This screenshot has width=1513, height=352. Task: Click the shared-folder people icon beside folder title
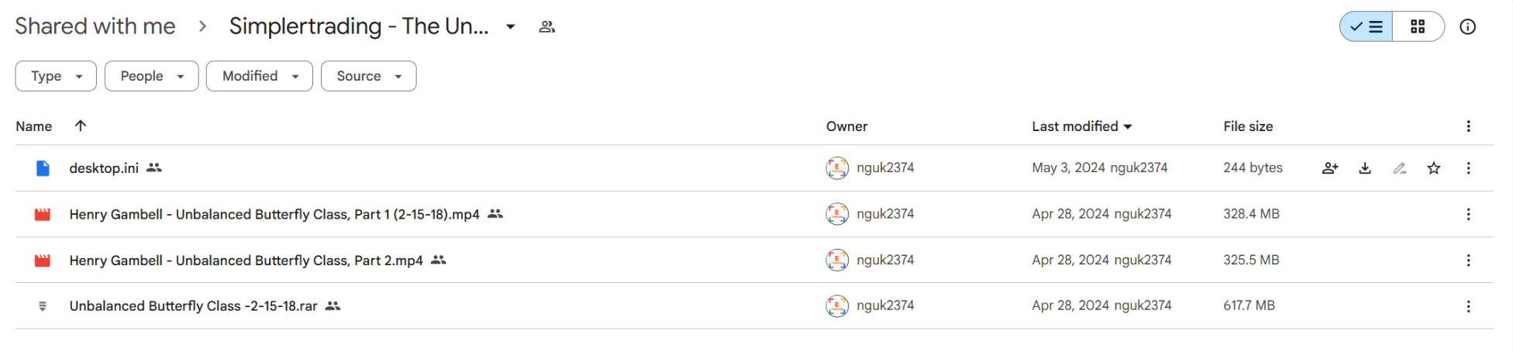[x=547, y=26]
